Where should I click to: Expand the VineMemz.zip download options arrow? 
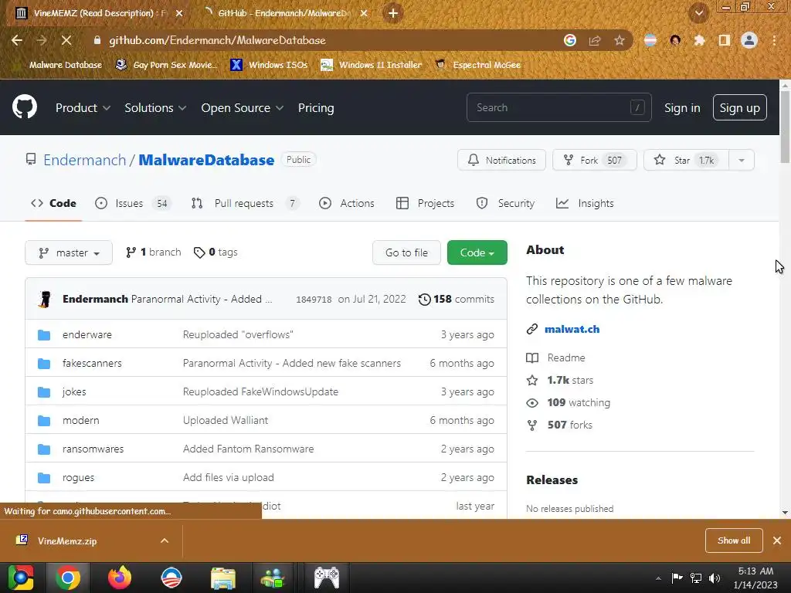click(165, 540)
